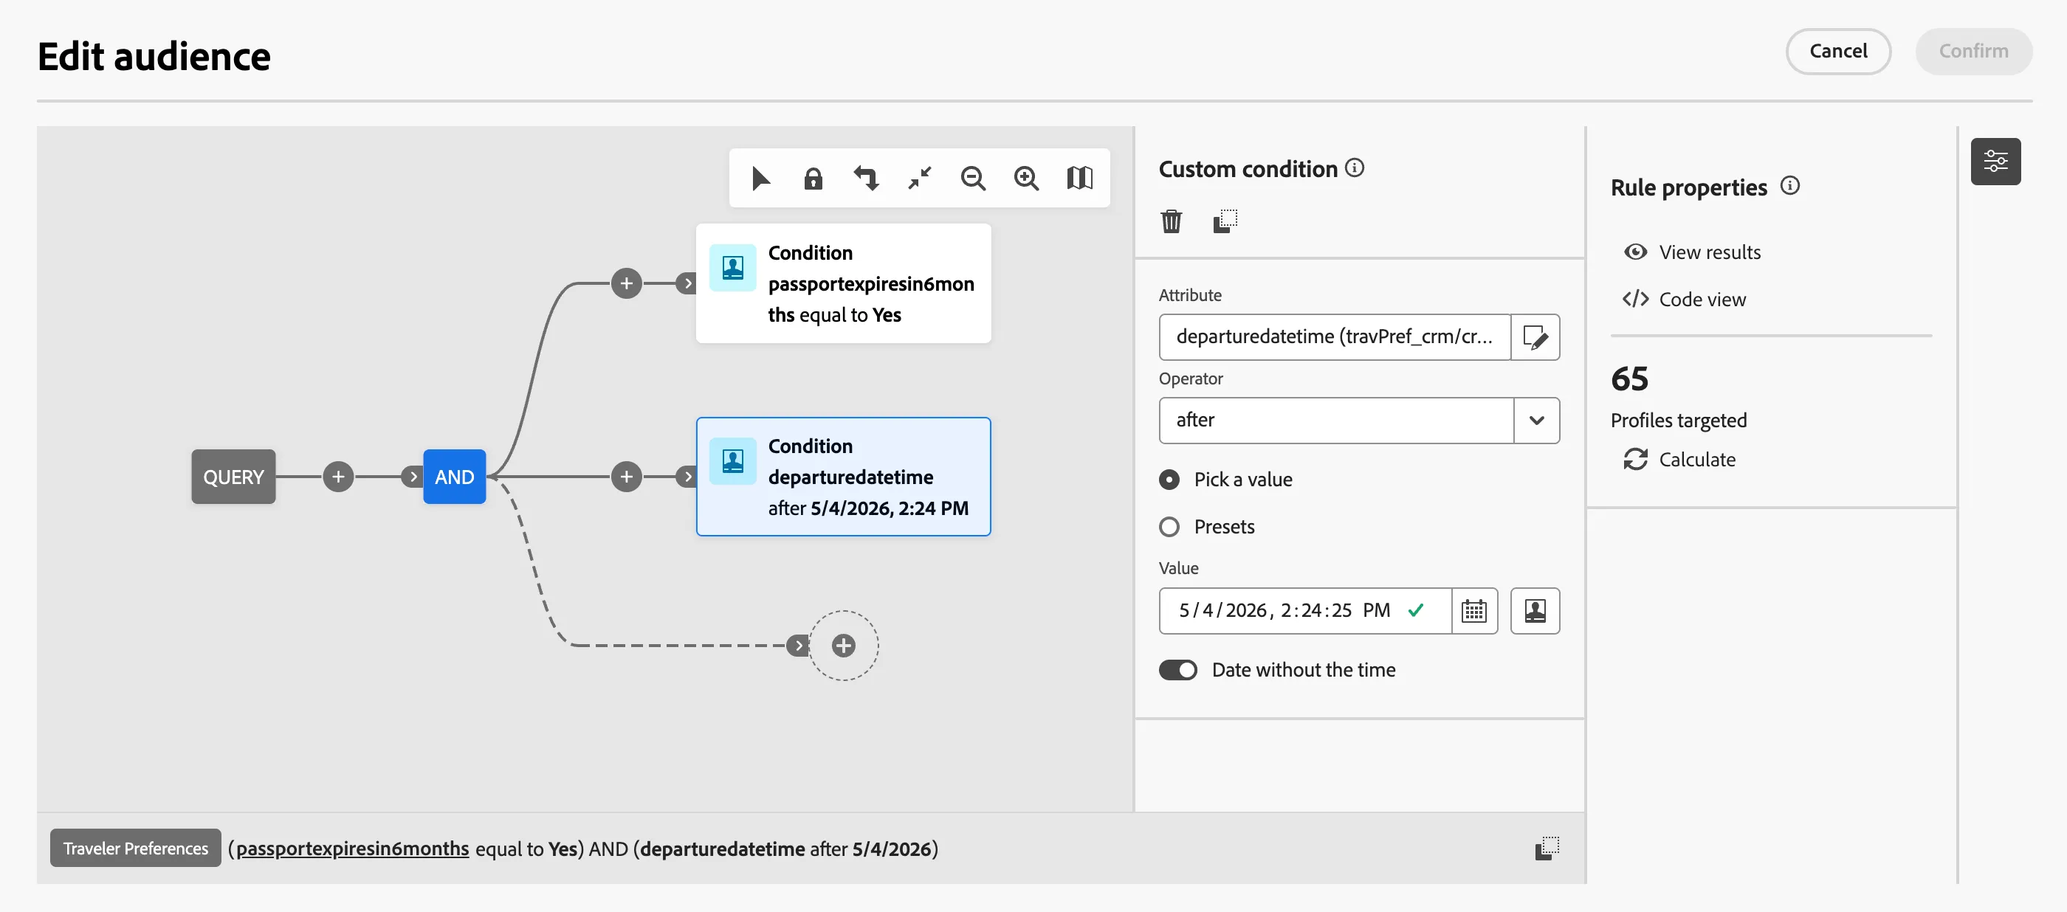The height and width of the screenshot is (912, 2067).
Task: Click the profile attribute icon beside Value
Action: [1534, 611]
